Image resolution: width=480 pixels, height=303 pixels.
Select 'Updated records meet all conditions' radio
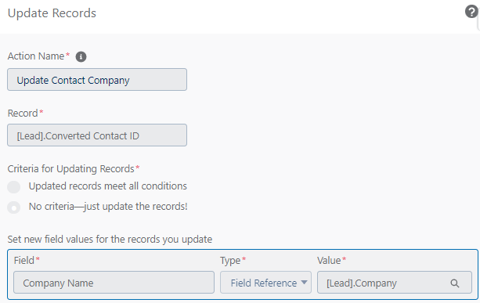coord(14,186)
